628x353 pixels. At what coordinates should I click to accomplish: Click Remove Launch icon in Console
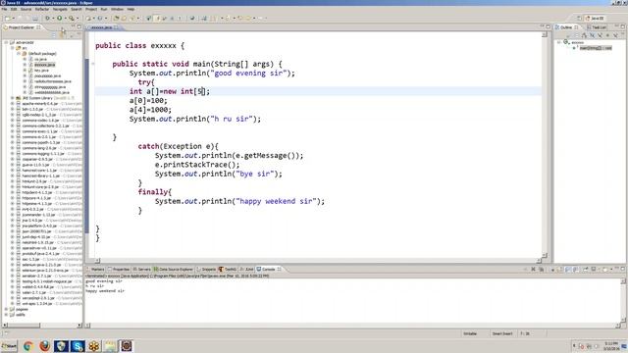533,269
